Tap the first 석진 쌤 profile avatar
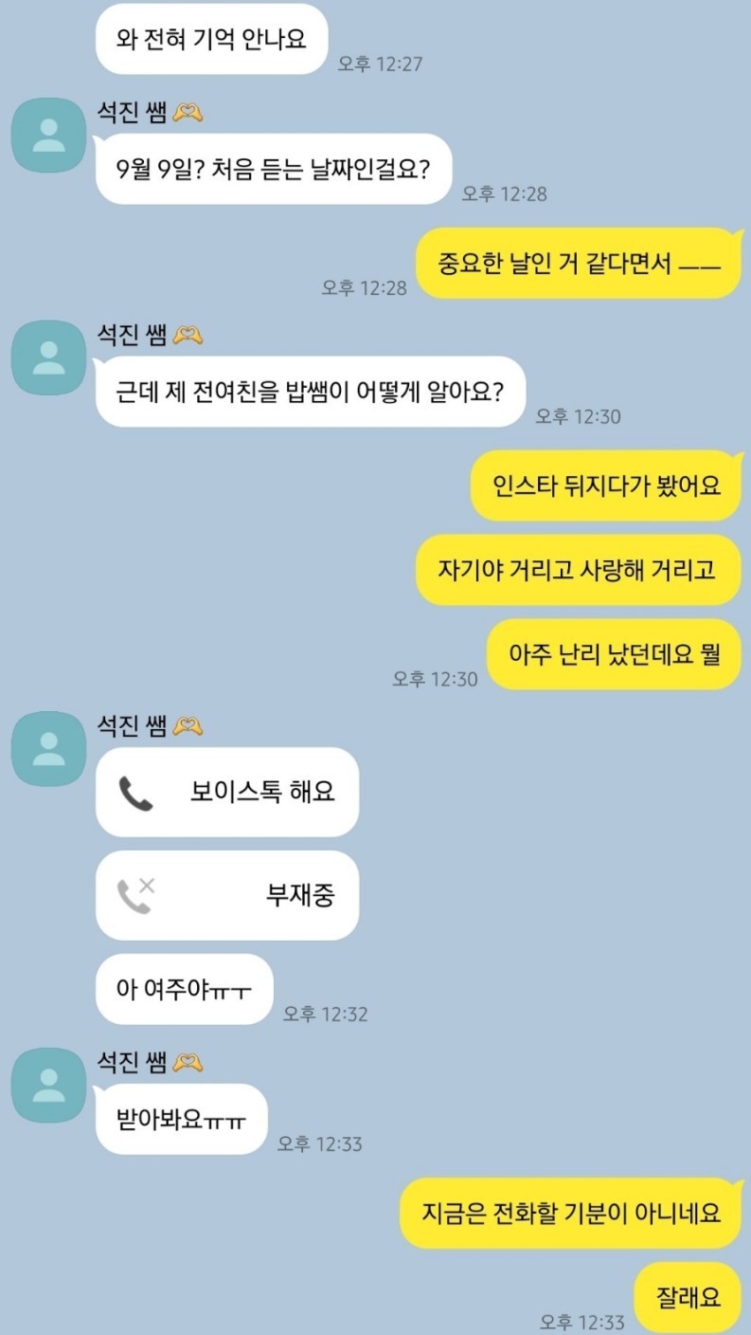The image size is (751, 1335). tap(48, 135)
